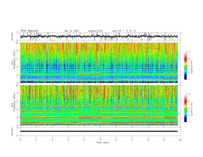Click time axis tick label "4"
Image resolution: width=203 pixels, height=157 pixels.
click(x=84, y=140)
